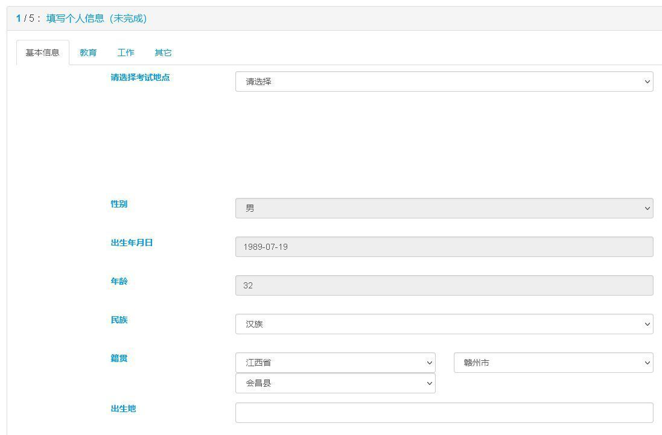Viewport: 662px width, 435px height.
Task: Click the birth date field 1989-07-19
Action: click(x=444, y=247)
